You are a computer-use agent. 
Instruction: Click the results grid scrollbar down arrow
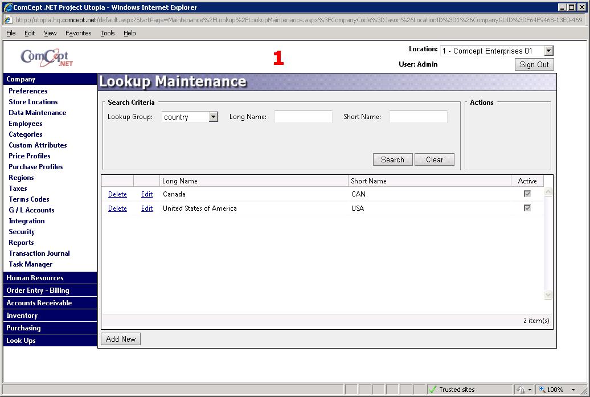coord(548,295)
